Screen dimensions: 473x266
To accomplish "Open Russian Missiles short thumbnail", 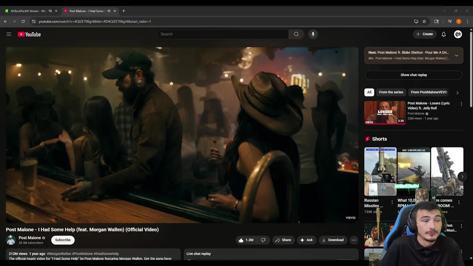I will coord(380,171).
